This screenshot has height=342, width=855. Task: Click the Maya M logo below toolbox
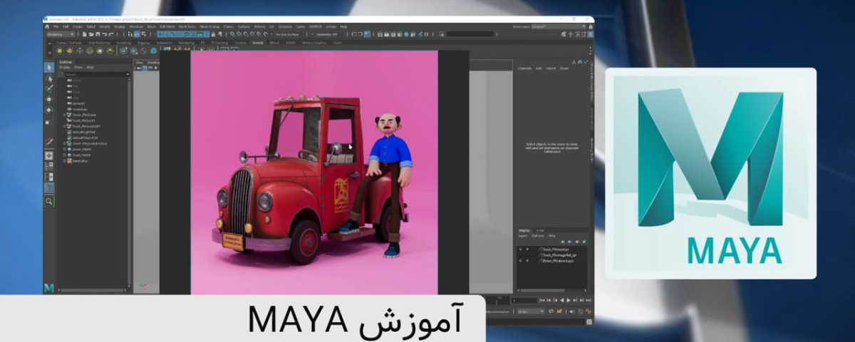(x=49, y=288)
